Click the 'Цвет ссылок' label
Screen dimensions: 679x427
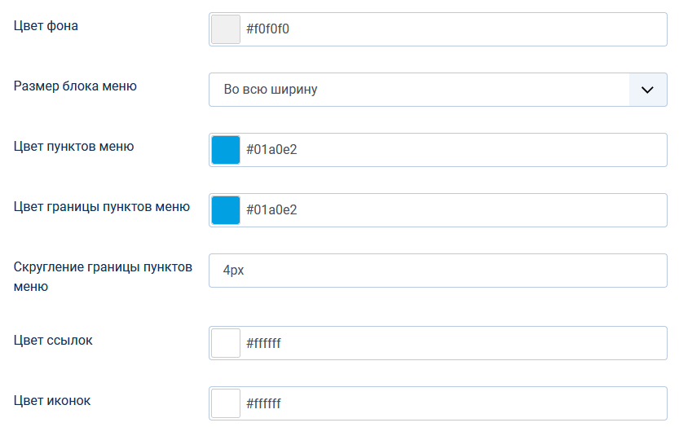tap(53, 340)
